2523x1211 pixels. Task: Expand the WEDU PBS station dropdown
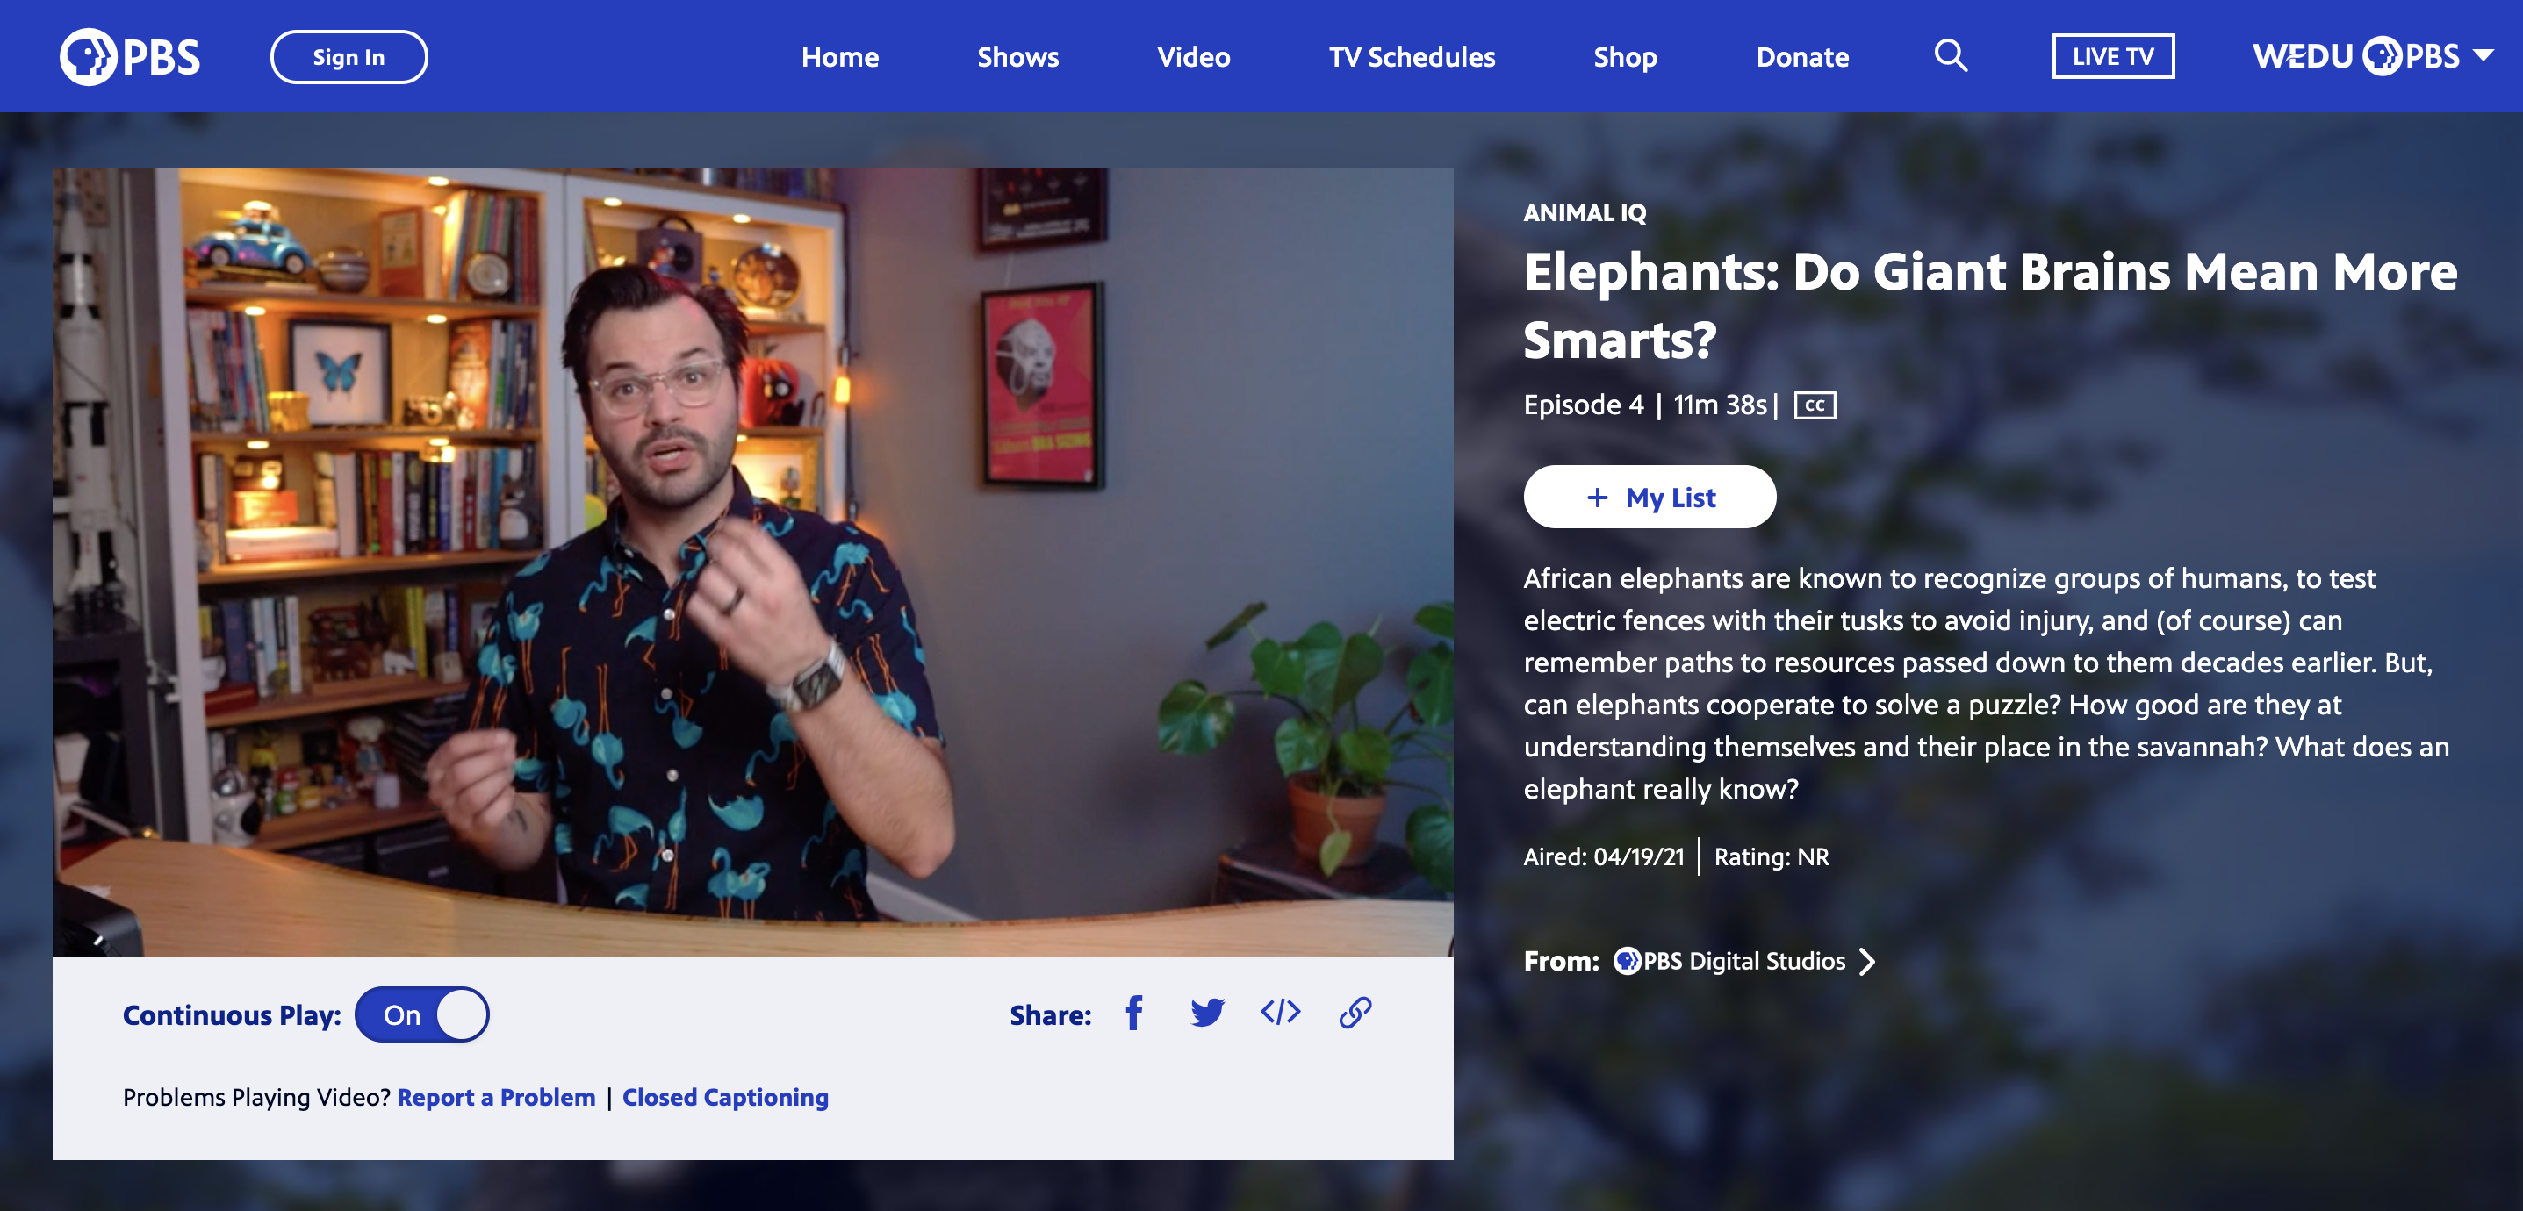tap(2482, 56)
